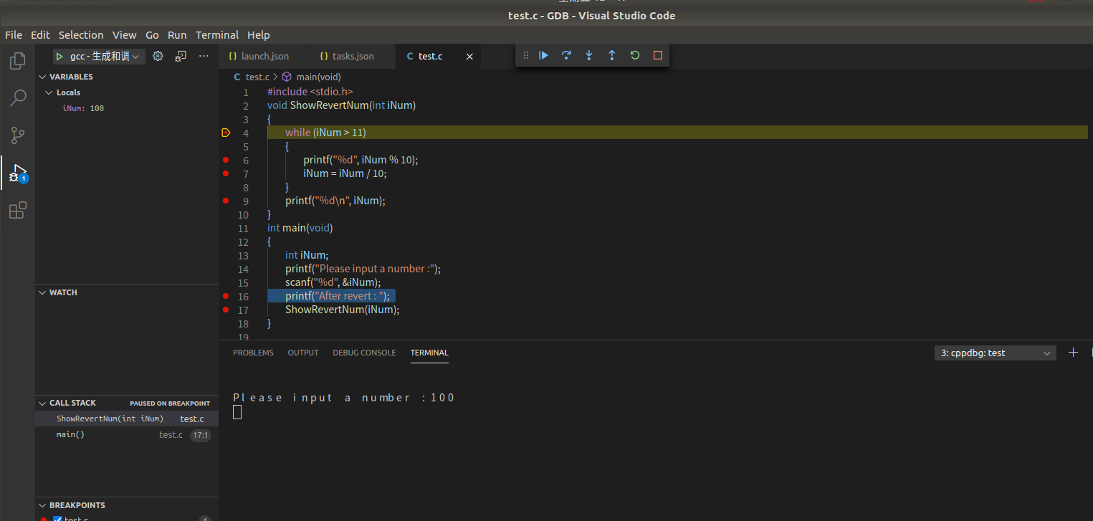Select the TERMINAL panel tab
Screen dimensions: 1093x521
[429, 353]
